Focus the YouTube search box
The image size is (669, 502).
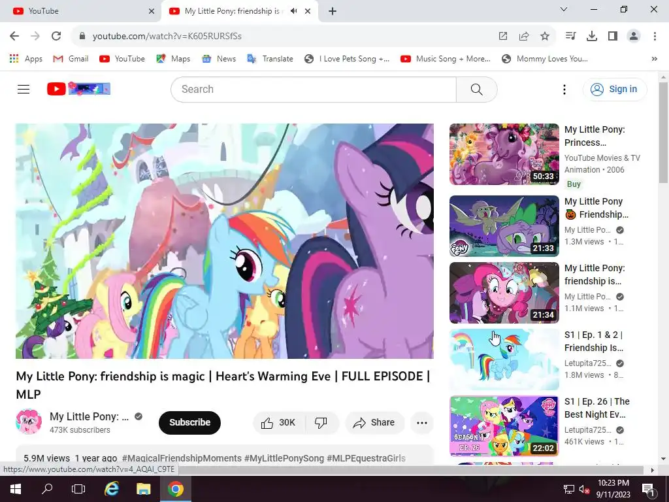(x=314, y=89)
